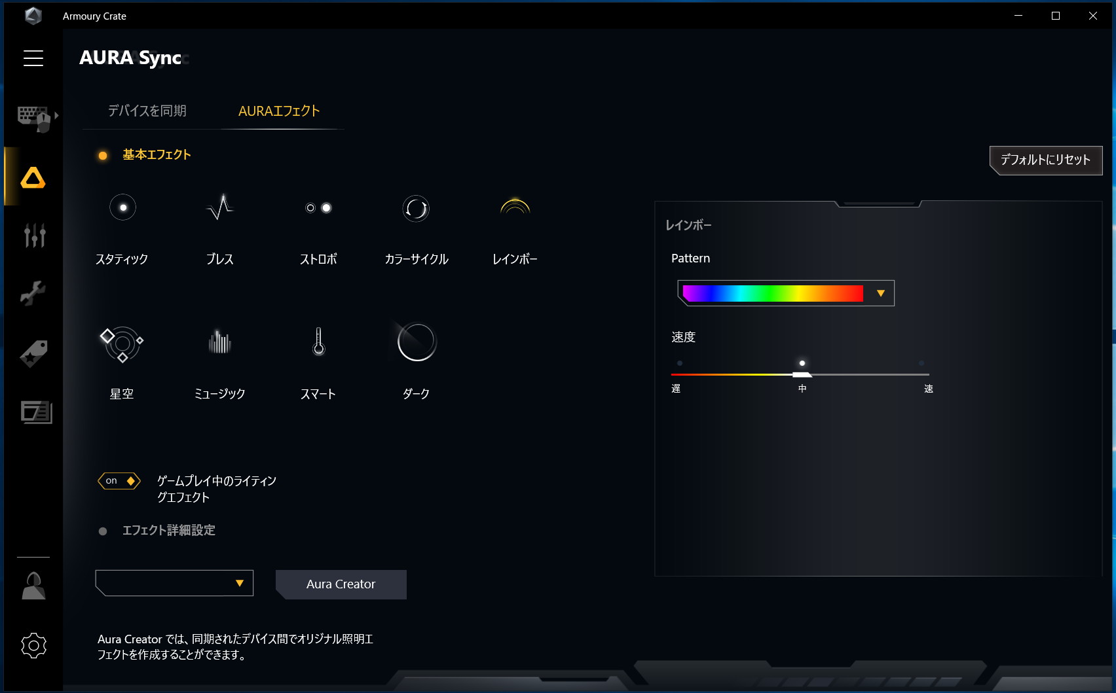Click the AURA Sync page title
Image resolution: width=1116 pixels, height=693 pixels.
coord(130,58)
